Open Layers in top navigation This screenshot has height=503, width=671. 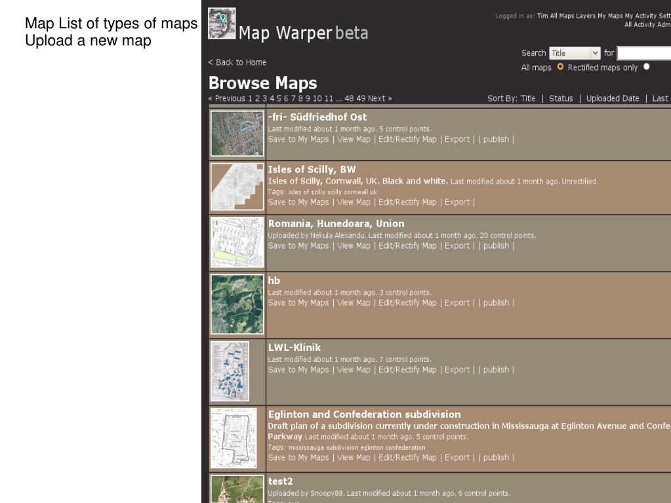[586, 16]
